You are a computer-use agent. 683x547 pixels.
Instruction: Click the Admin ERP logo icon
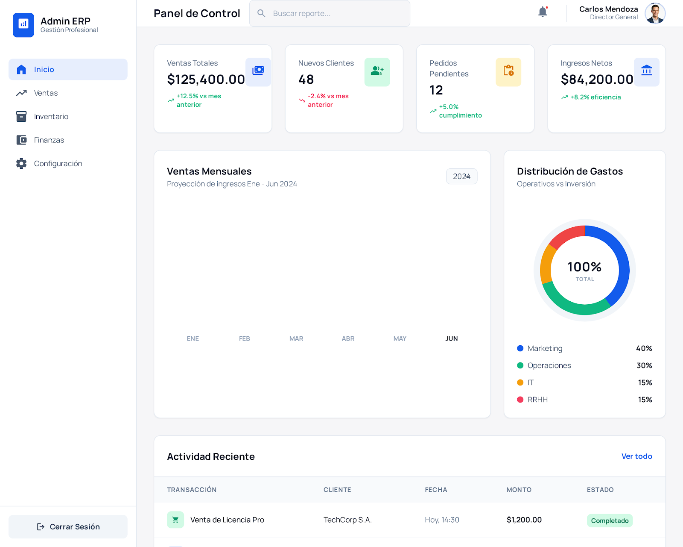pyautogui.click(x=23, y=25)
